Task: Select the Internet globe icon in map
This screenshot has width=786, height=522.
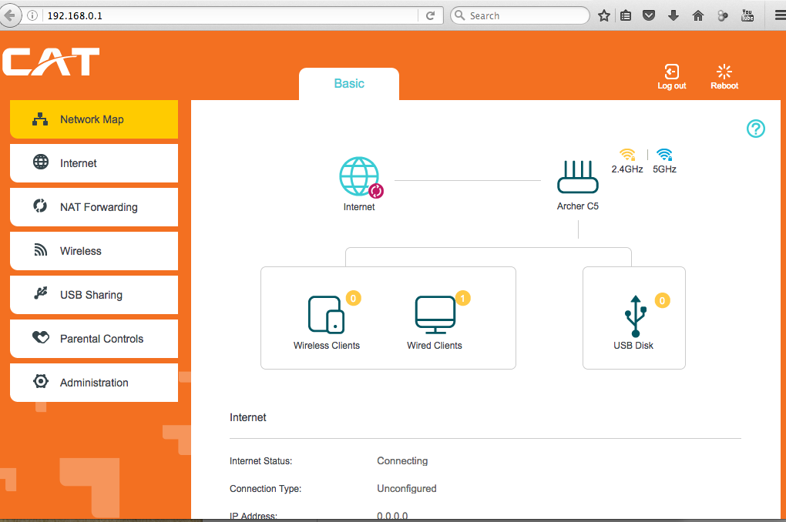Action: [x=360, y=177]
